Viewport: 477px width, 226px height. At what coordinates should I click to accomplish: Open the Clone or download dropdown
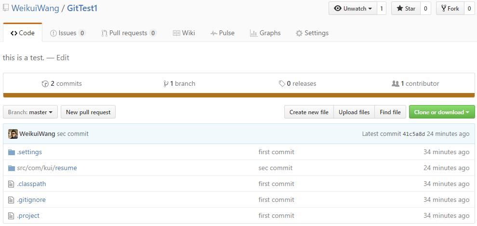click(x=441, y=112)
